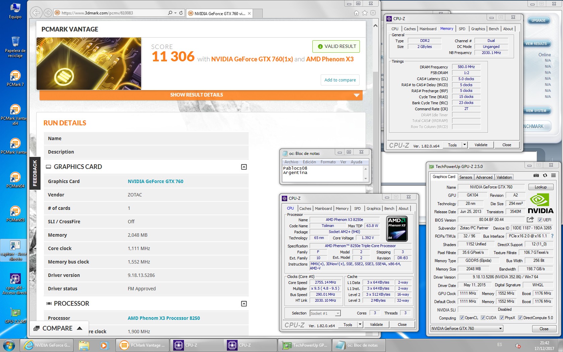Launch PCMark04 desktop shortcut
Viewport: 563px width, 352px height.
15,180
